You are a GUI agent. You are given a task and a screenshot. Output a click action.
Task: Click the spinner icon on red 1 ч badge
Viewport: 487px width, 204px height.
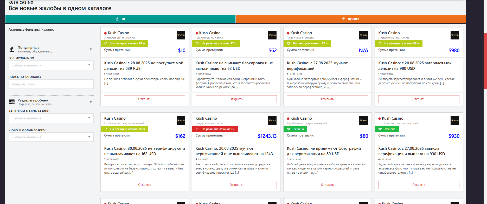(197, 129)
